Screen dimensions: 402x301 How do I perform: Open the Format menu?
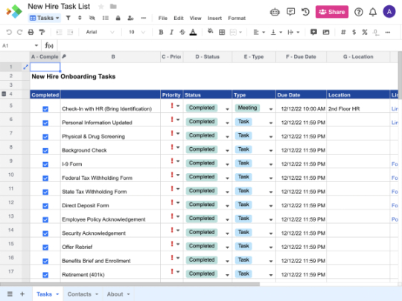click(x=237, y=18)
